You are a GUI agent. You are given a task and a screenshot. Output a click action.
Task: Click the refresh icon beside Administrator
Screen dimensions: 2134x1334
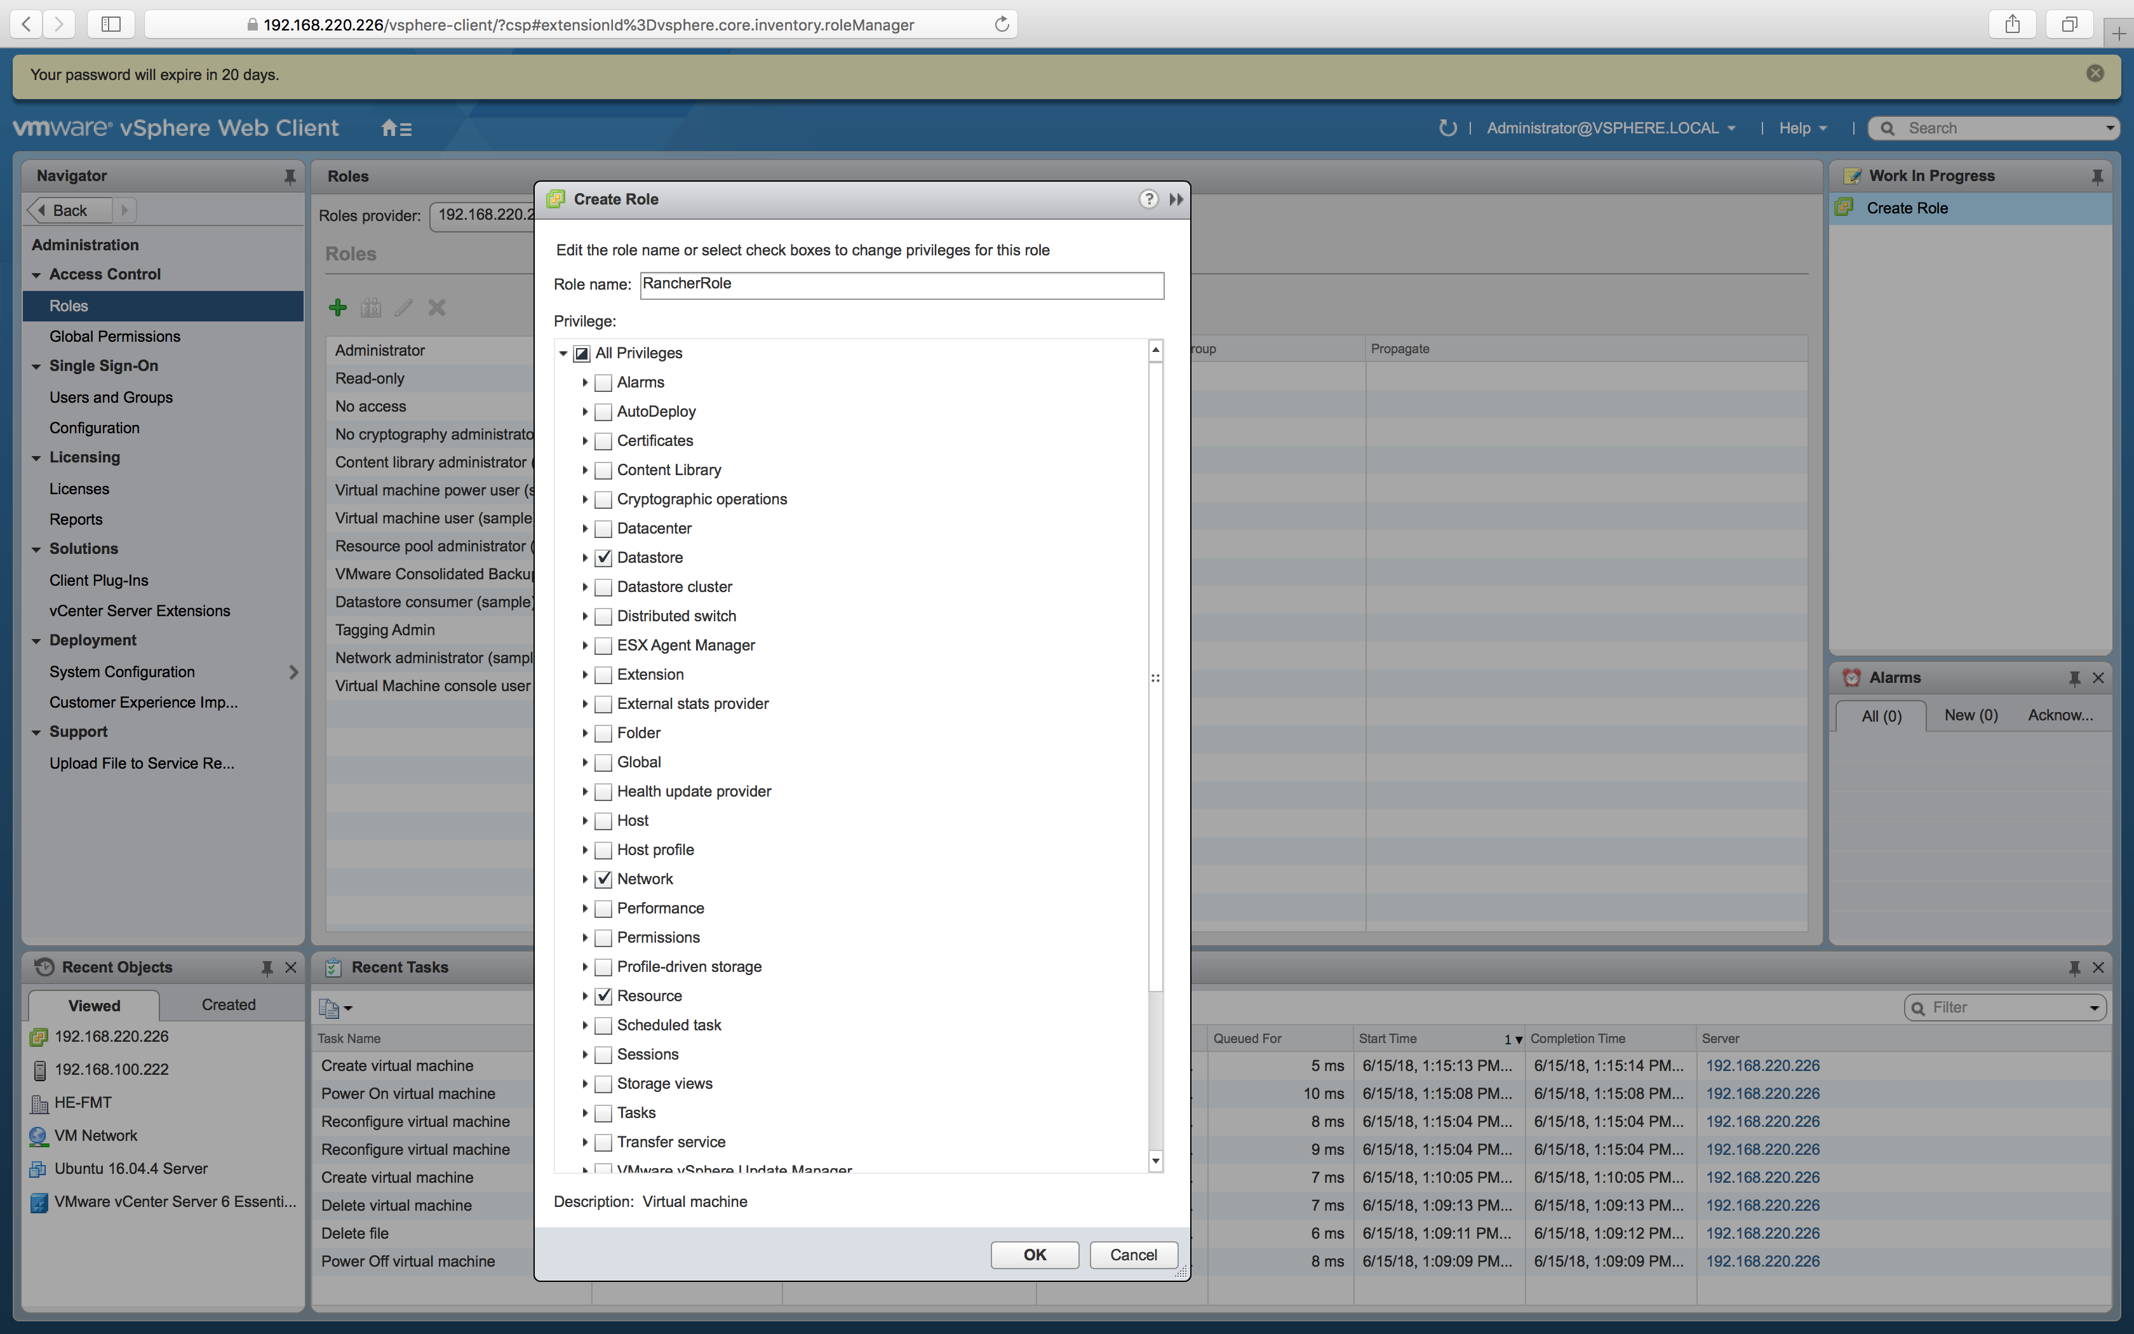click(1447, 129)
